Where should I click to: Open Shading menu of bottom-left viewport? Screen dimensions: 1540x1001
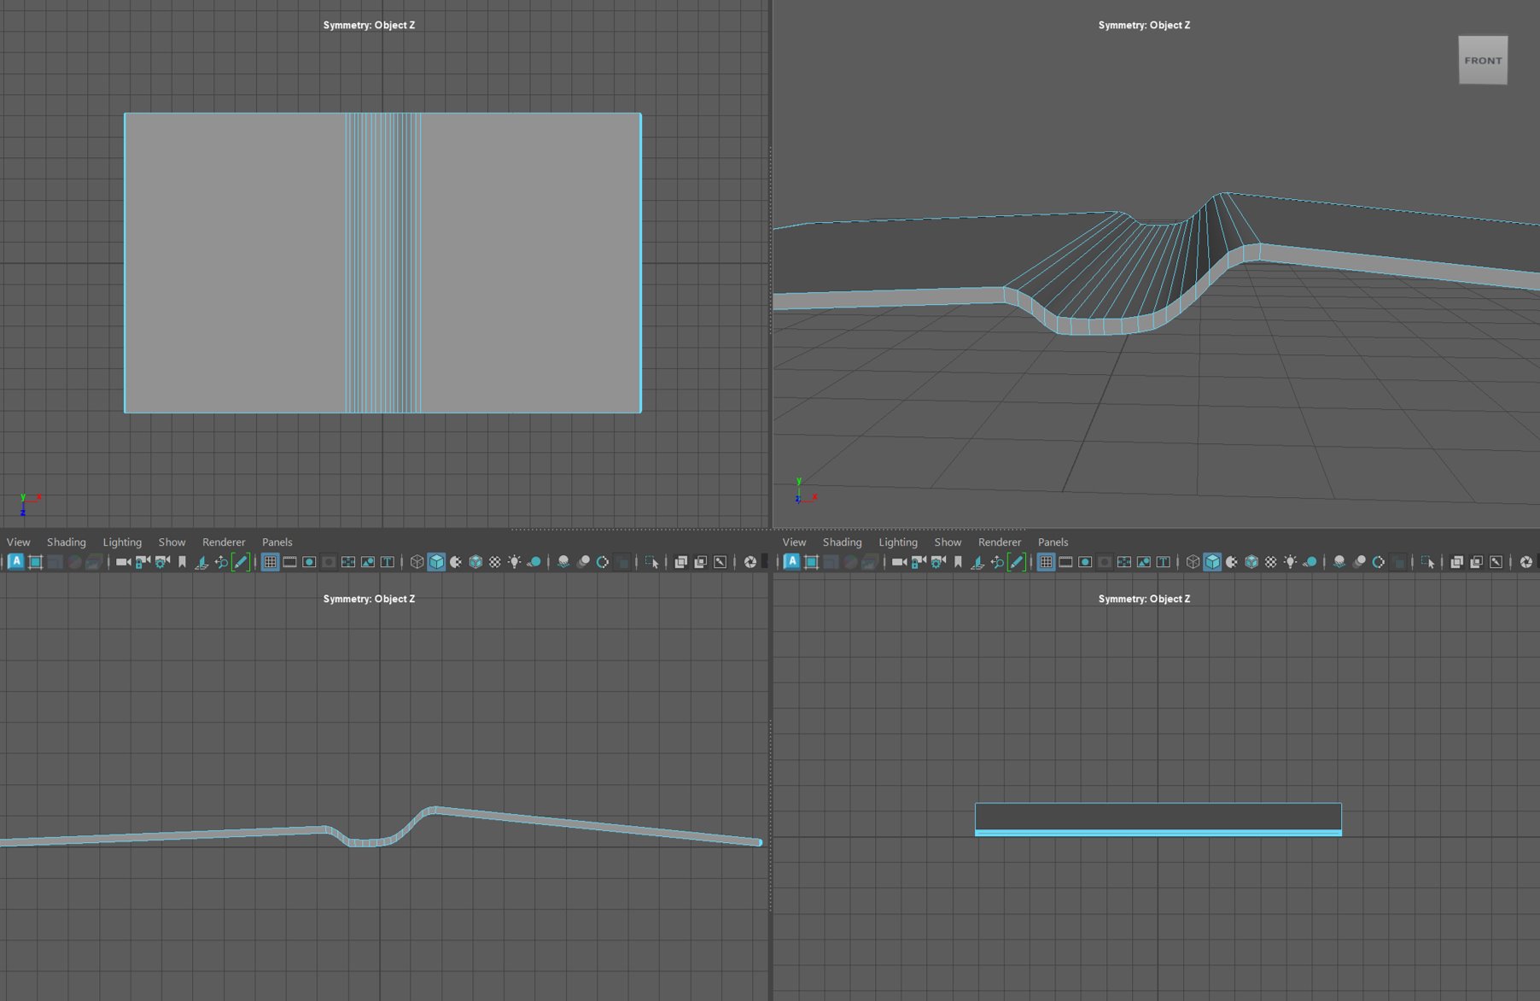[x=66, y=542]
